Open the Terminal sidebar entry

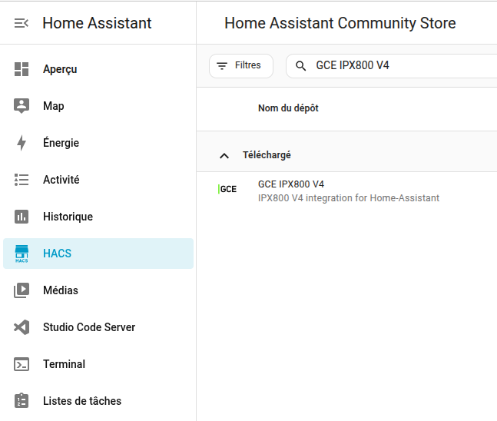64,364
